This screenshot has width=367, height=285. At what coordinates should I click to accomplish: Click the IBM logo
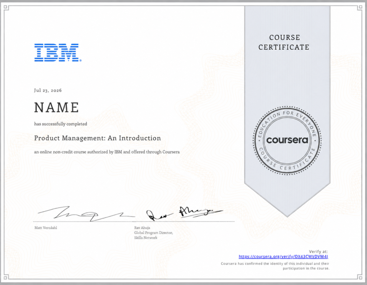point(58,53)
